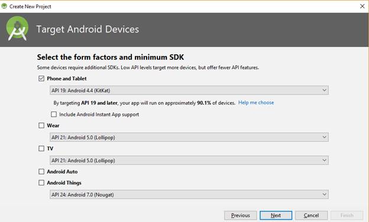Screen dimensions: 369x222
Task: Click the small Android Studio title bar icon
Action: coord(4,6)
